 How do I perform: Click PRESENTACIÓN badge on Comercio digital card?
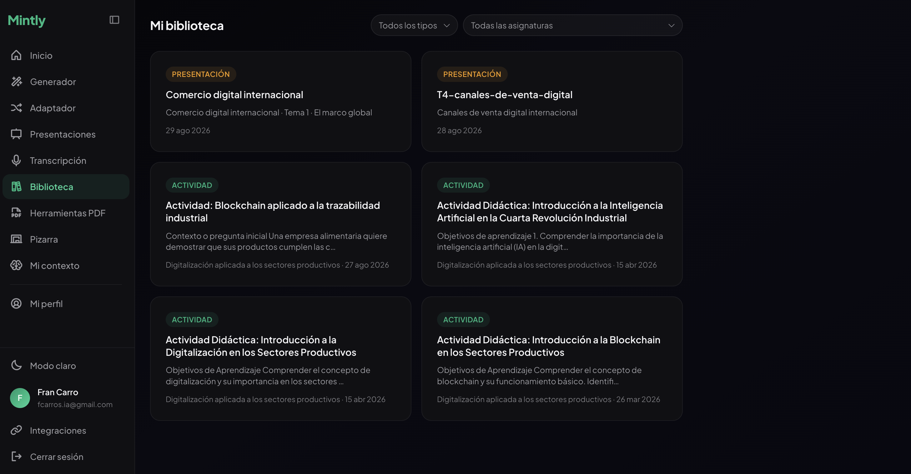[201, 74]
